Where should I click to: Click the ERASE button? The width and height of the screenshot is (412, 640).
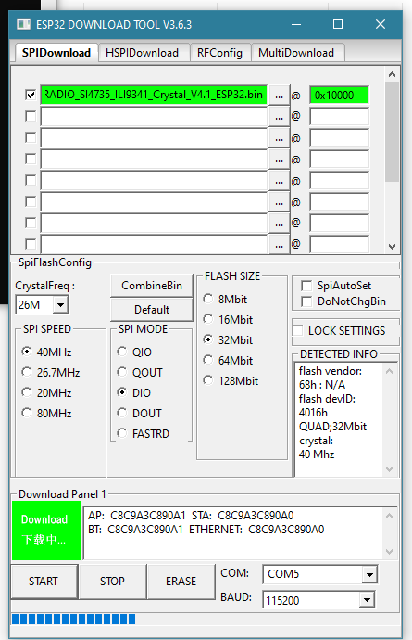[x=181, y=582]
